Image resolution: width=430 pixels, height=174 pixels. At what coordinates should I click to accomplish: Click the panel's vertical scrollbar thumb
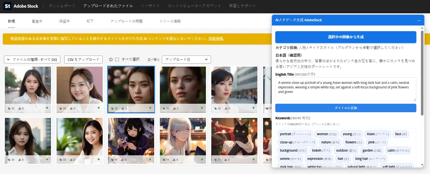tap(422, 73)
